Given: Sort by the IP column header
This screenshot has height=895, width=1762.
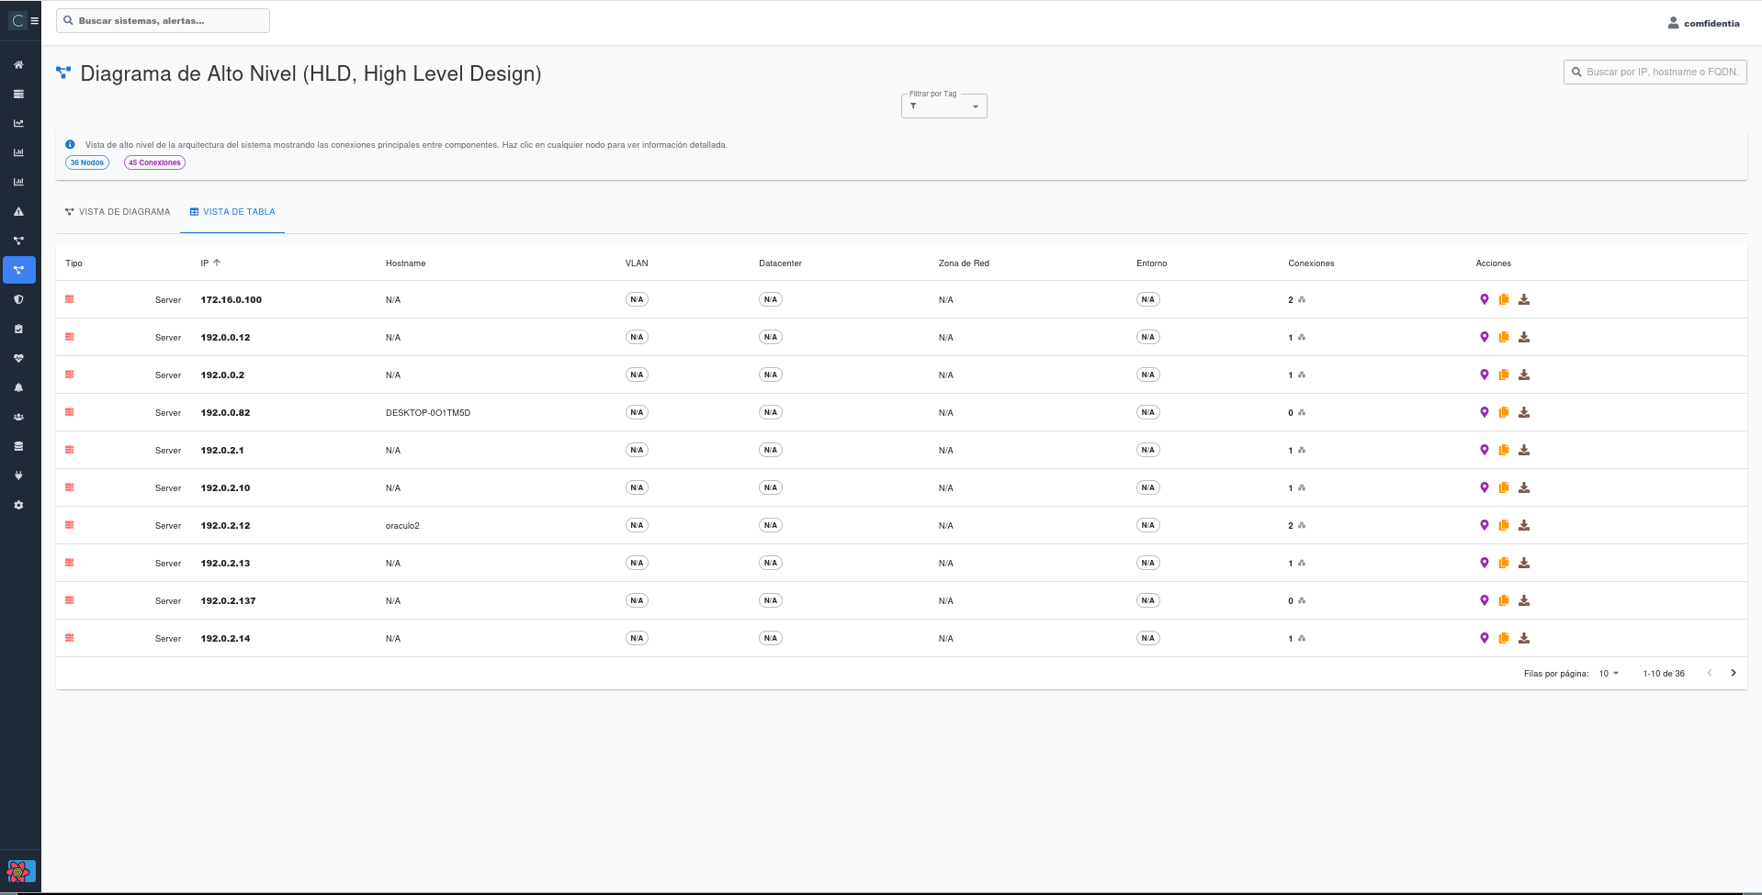Looking at the screenshot, I should pos(205,263).
